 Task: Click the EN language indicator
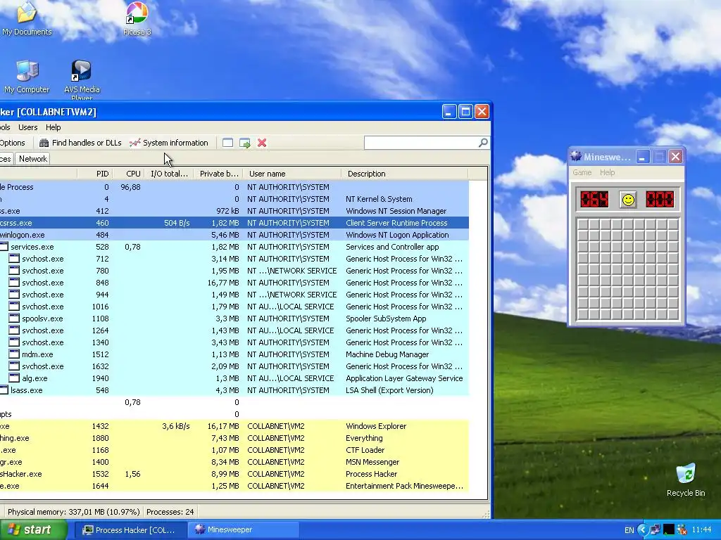pos(629,530)
